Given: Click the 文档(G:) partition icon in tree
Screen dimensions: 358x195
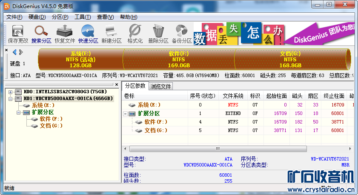Looking at the screenshot, I should coord(34,126).
